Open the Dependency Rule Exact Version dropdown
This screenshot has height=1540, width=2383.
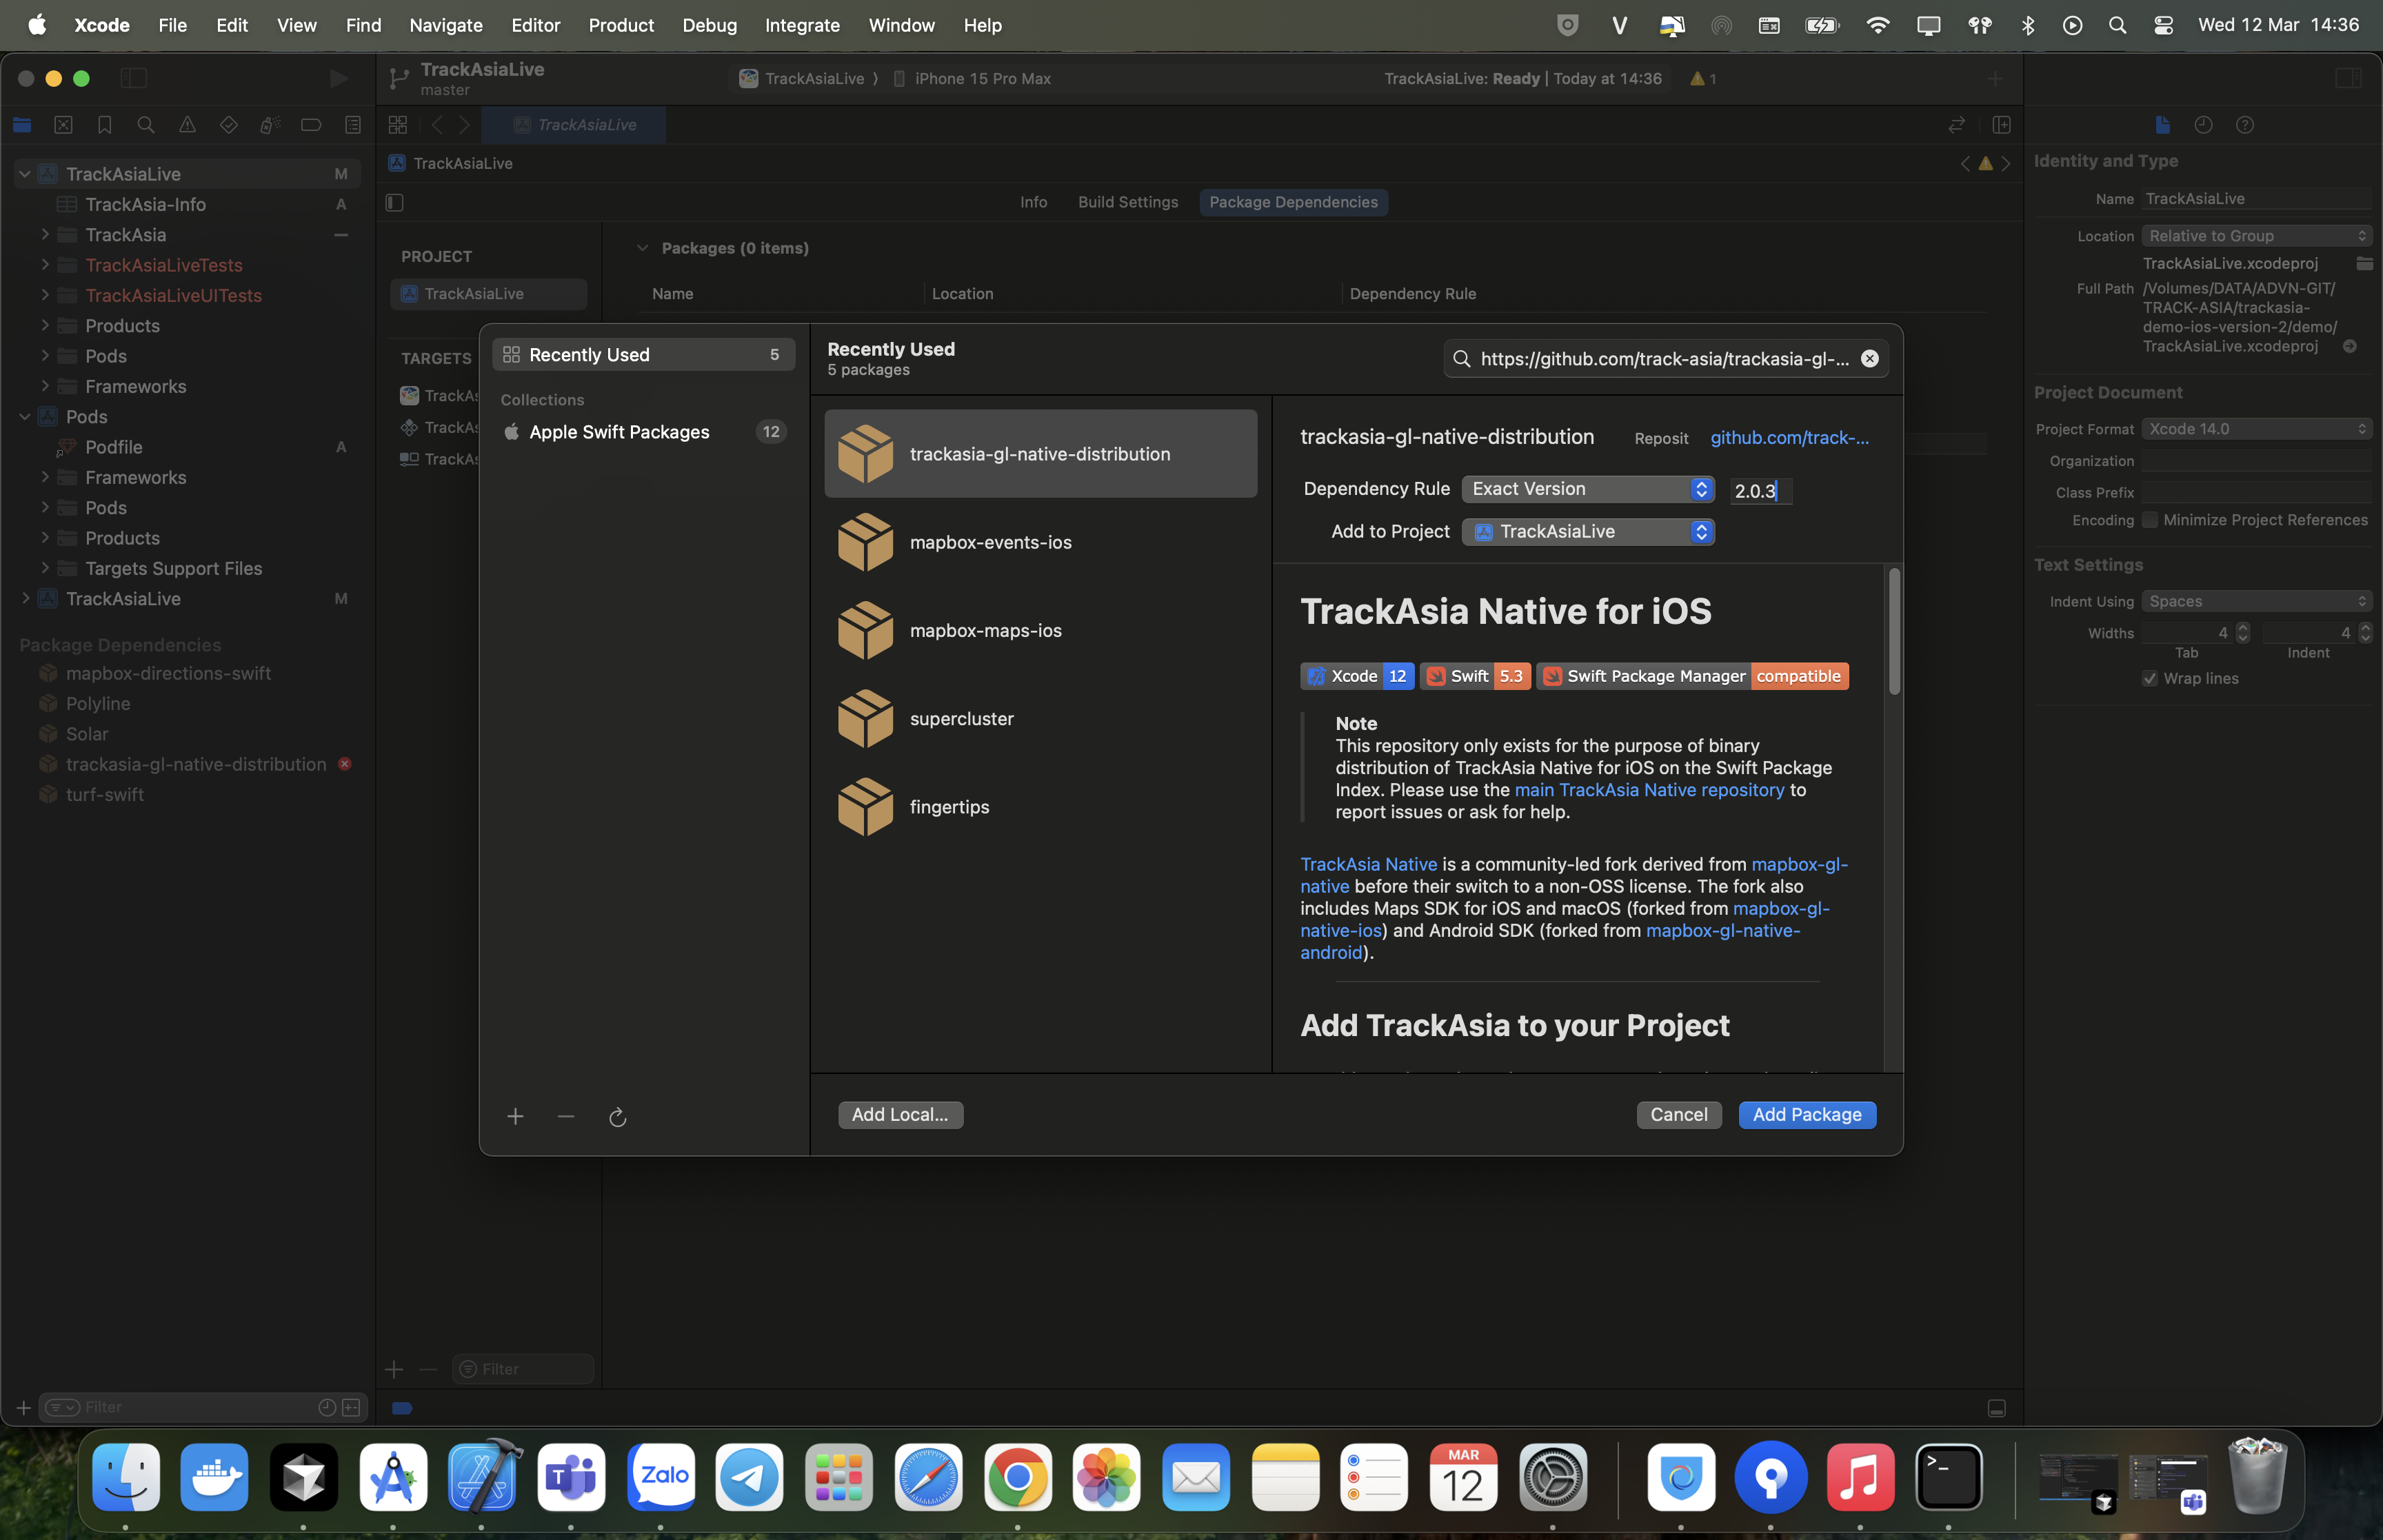tap(1588, 489)
